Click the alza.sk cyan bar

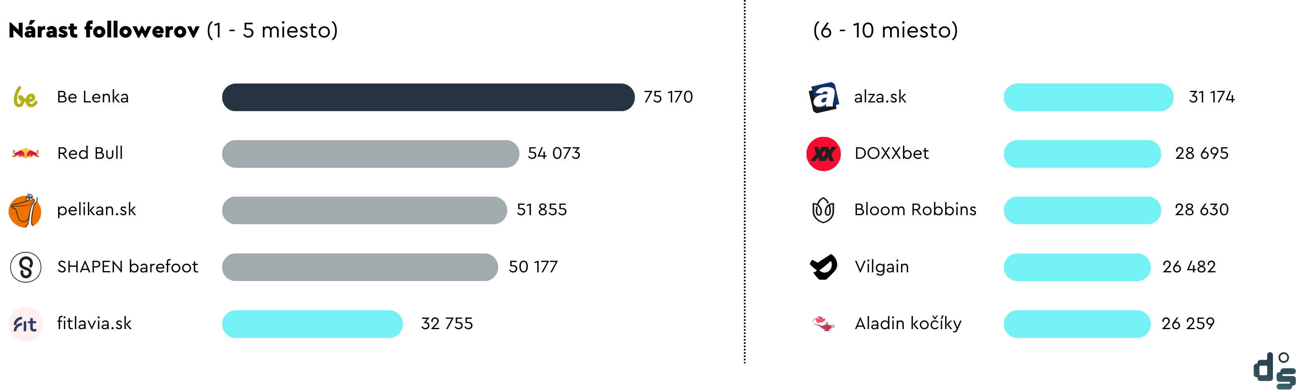[x=1089, y=97]
